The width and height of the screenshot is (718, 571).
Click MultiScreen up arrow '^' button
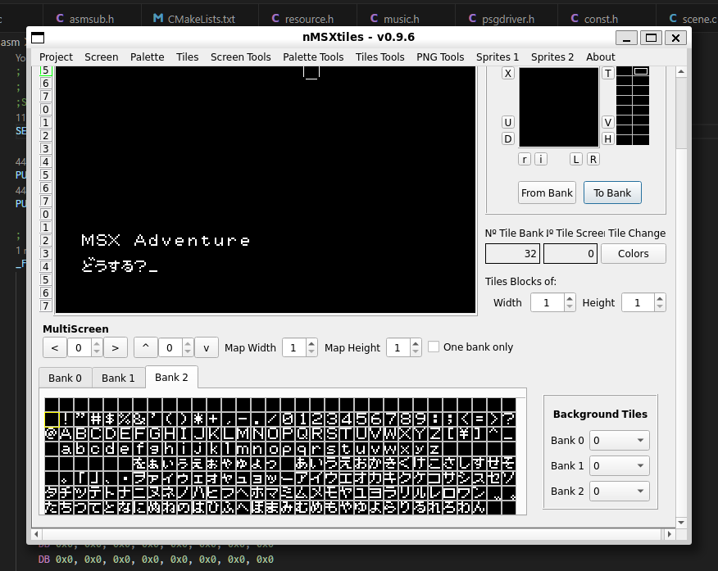tap(146, 347)
